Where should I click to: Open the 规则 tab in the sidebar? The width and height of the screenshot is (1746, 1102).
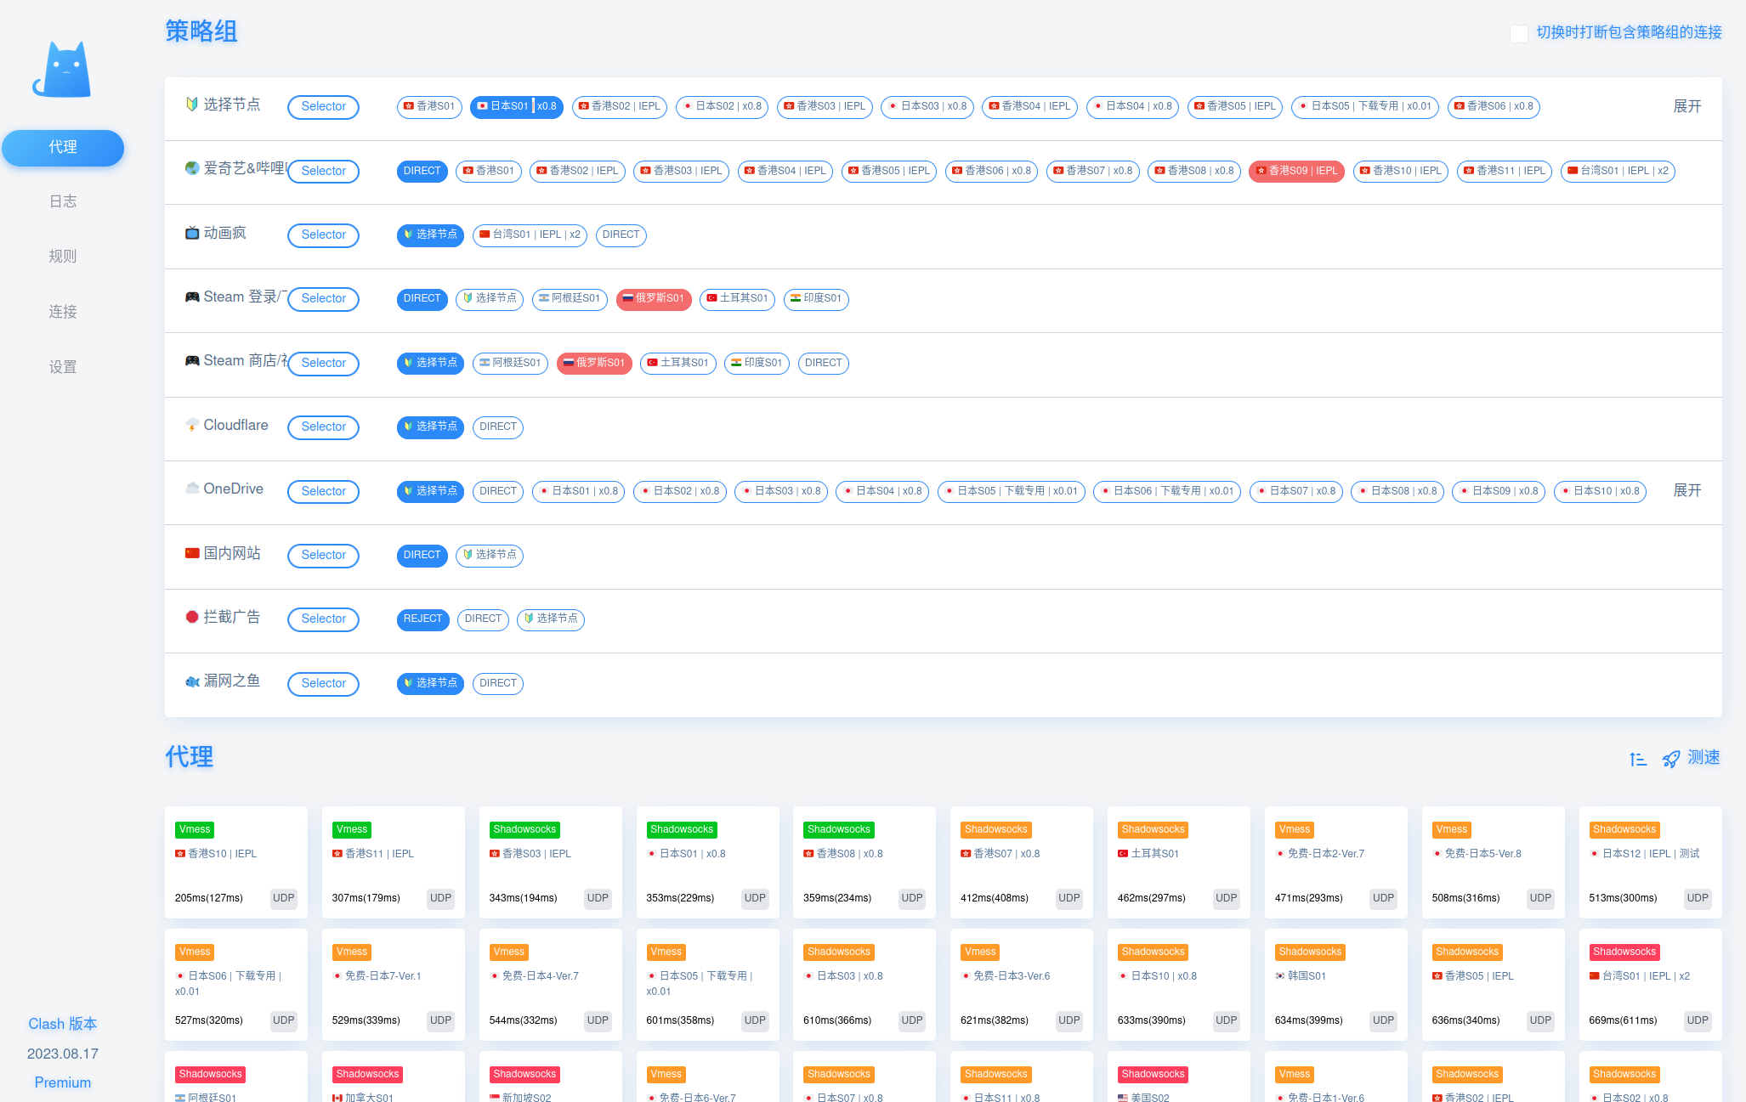(x=63, y=257)
